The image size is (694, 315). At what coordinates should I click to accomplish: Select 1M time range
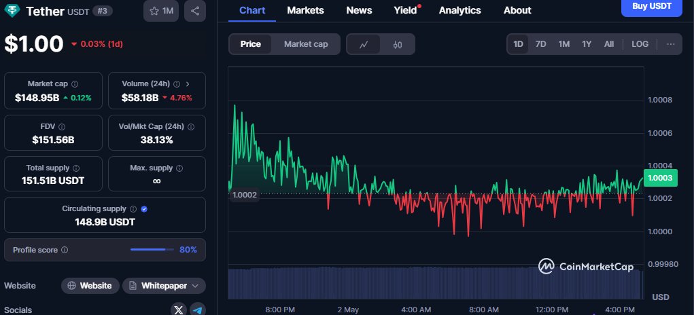point(563,44)
